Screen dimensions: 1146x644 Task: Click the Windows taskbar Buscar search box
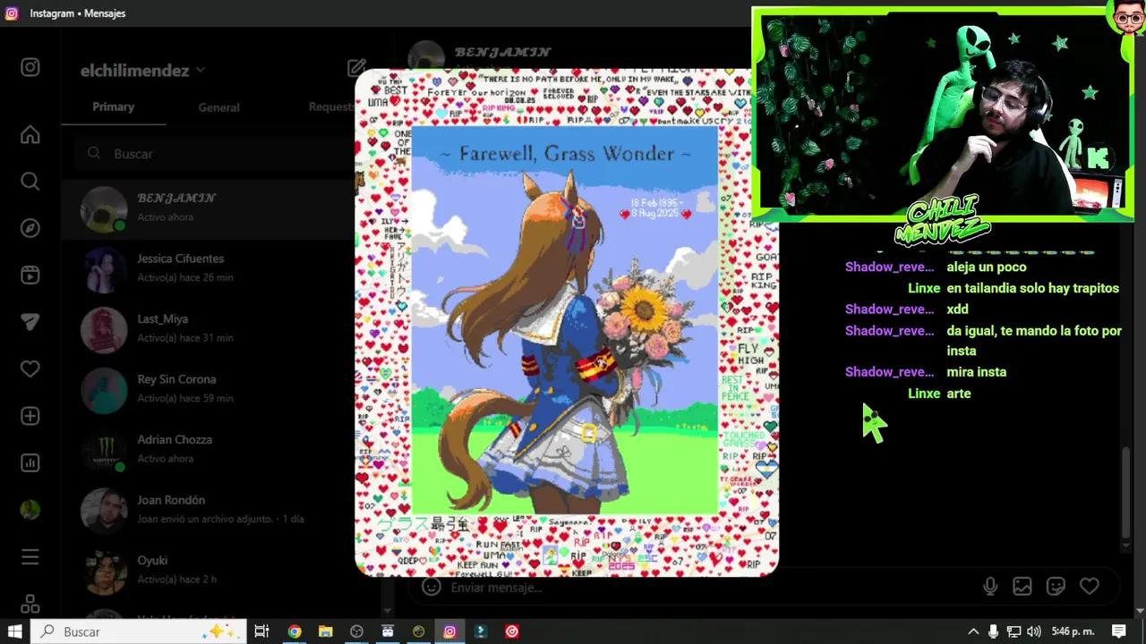tap(139, 631)
